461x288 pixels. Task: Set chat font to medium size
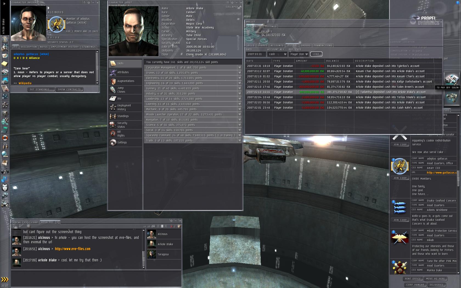point(149,227)
